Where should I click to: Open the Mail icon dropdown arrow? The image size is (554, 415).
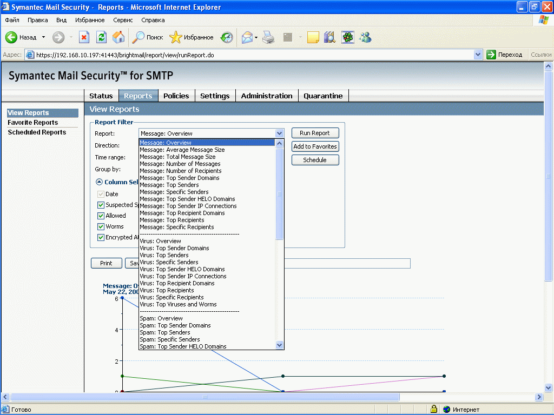pyautogui.click(x=256, y=37)
